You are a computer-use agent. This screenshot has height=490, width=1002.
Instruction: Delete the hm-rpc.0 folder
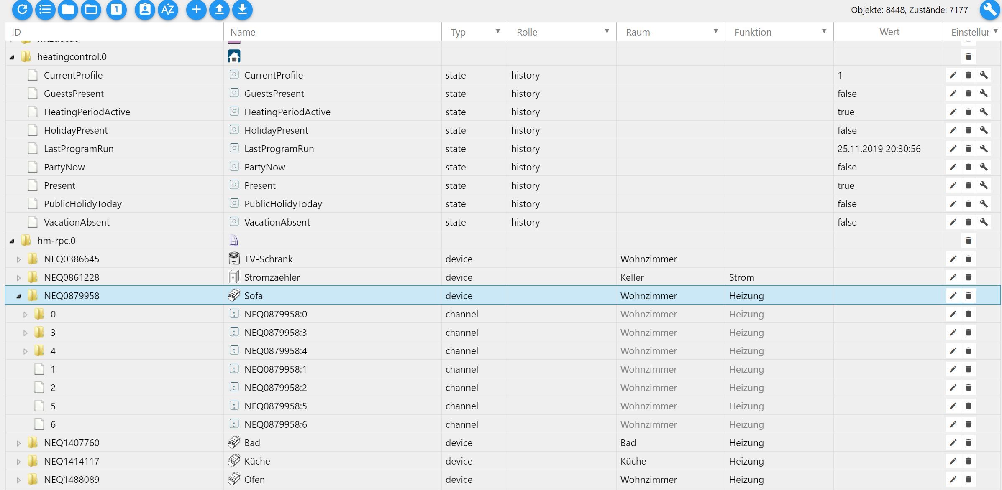(x=968, y=241)
